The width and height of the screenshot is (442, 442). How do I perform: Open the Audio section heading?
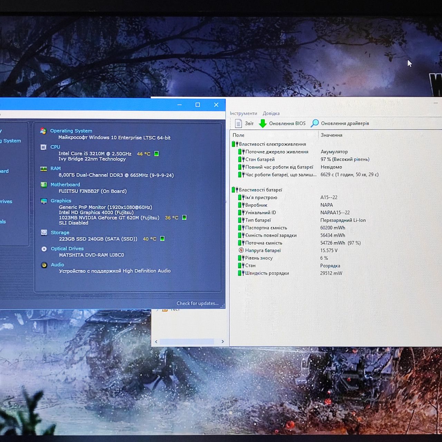[x=58, y=265]
